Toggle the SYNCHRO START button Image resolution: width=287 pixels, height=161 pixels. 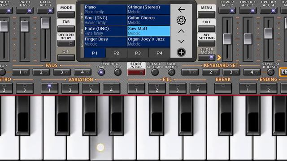tap(101, 72)
